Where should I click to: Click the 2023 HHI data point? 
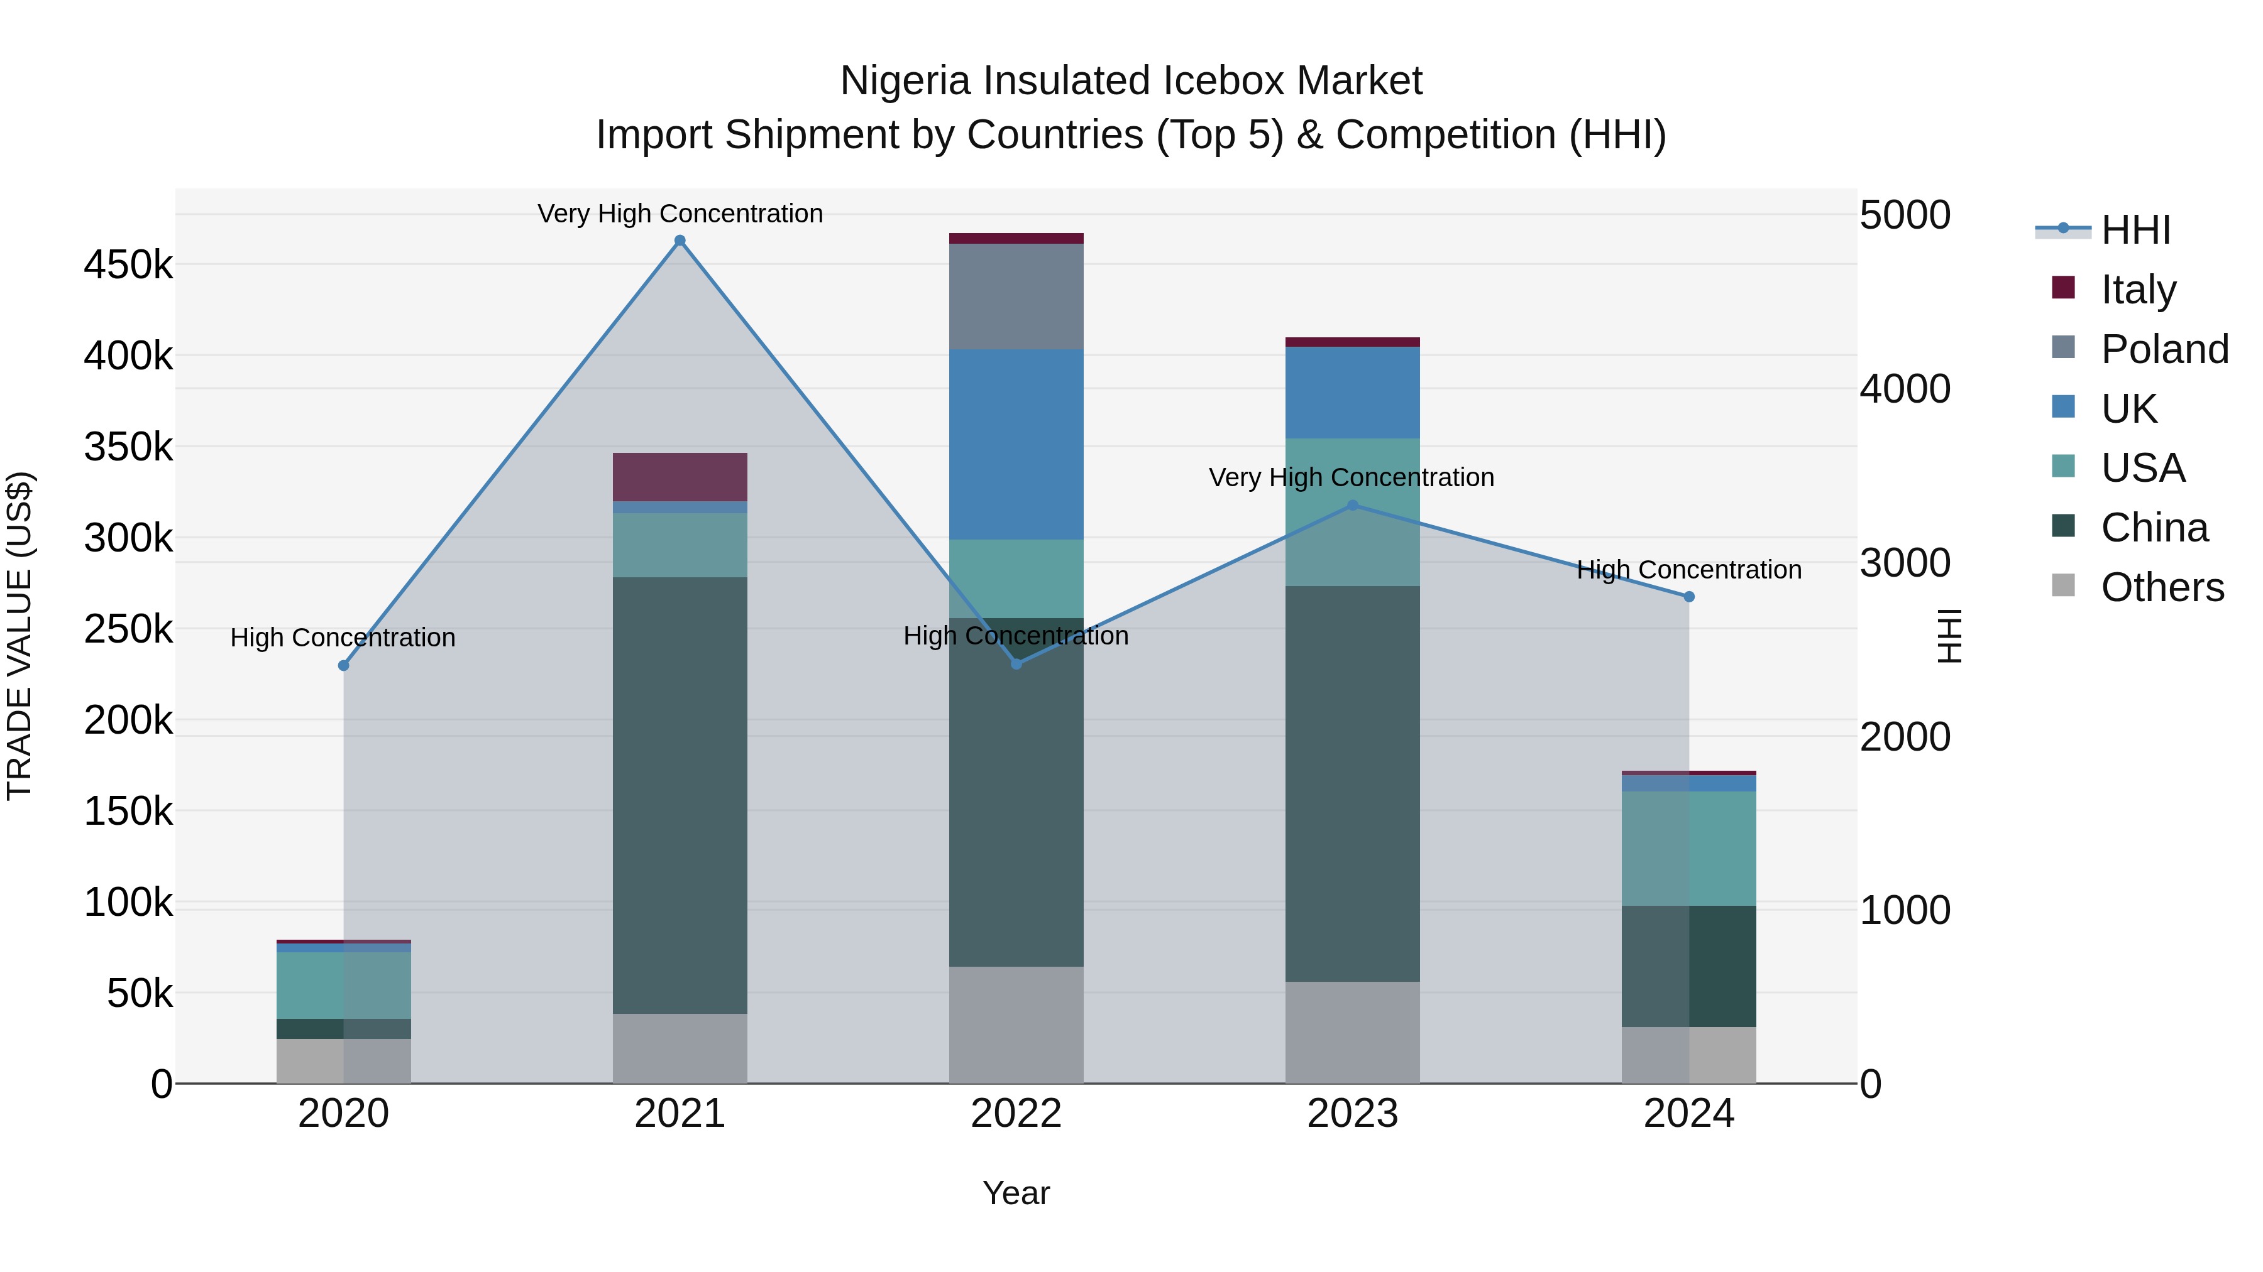1353,506
